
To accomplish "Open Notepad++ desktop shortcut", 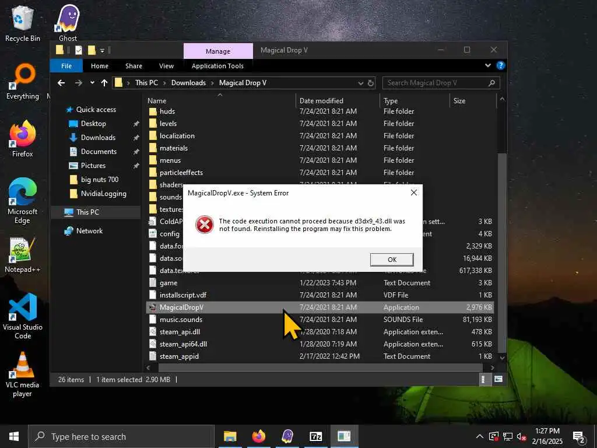I will tap(23, 255).
